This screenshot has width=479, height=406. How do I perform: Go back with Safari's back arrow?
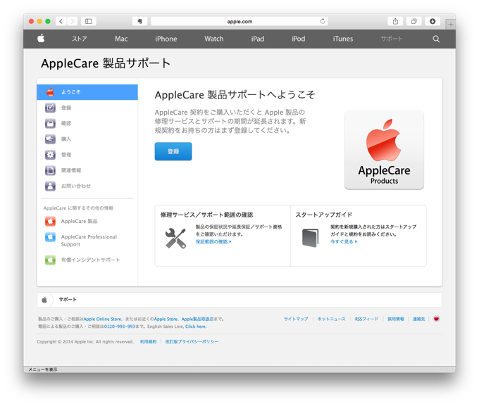click(61, 21)
